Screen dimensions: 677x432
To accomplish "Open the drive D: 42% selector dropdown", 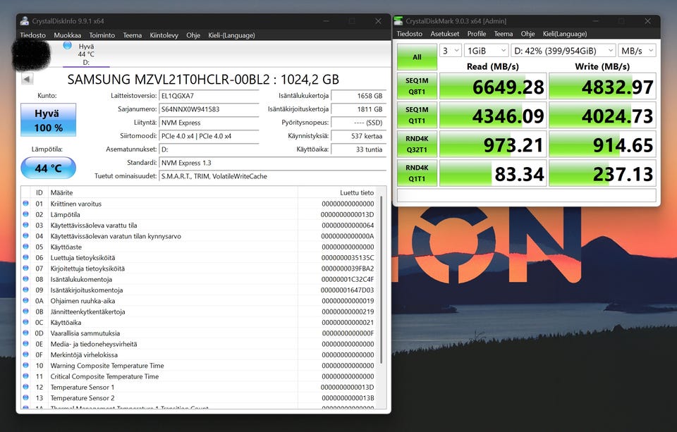I will [563, 51].
